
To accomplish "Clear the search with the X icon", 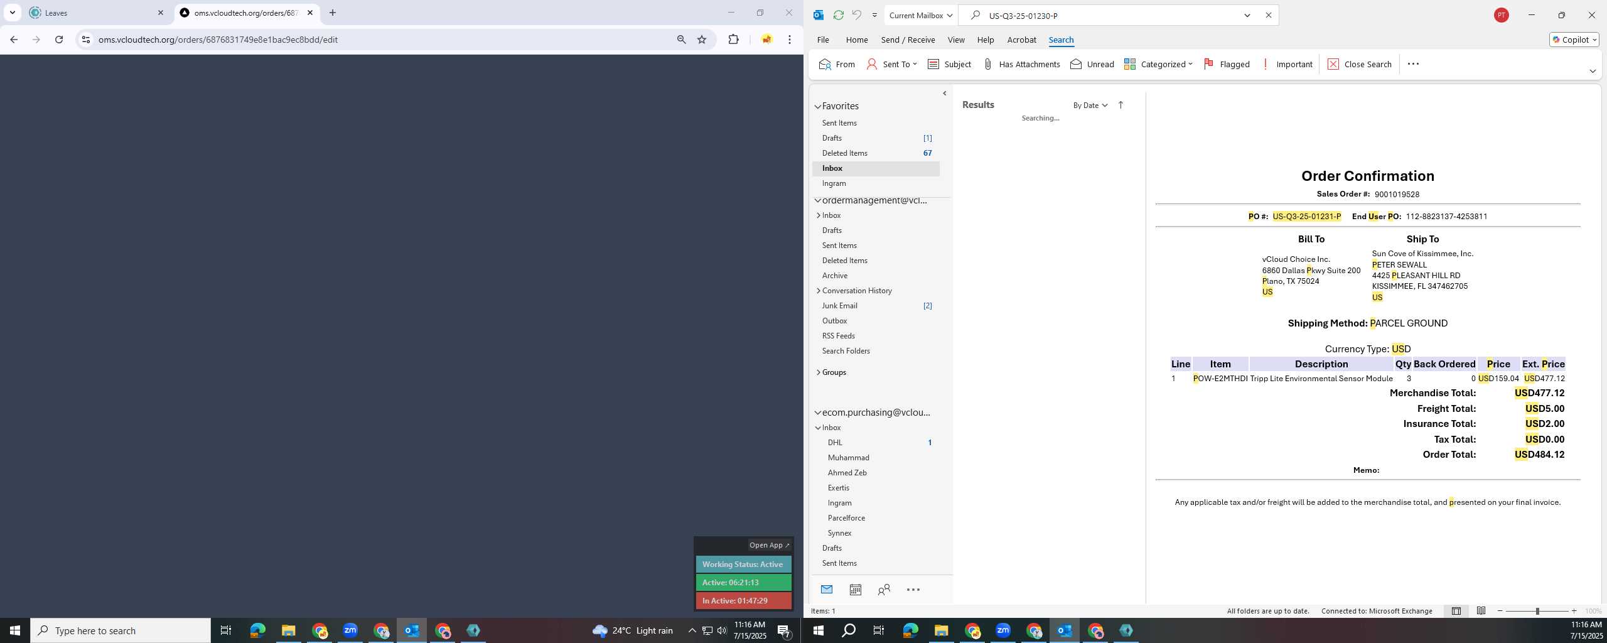I will 1268,16.
